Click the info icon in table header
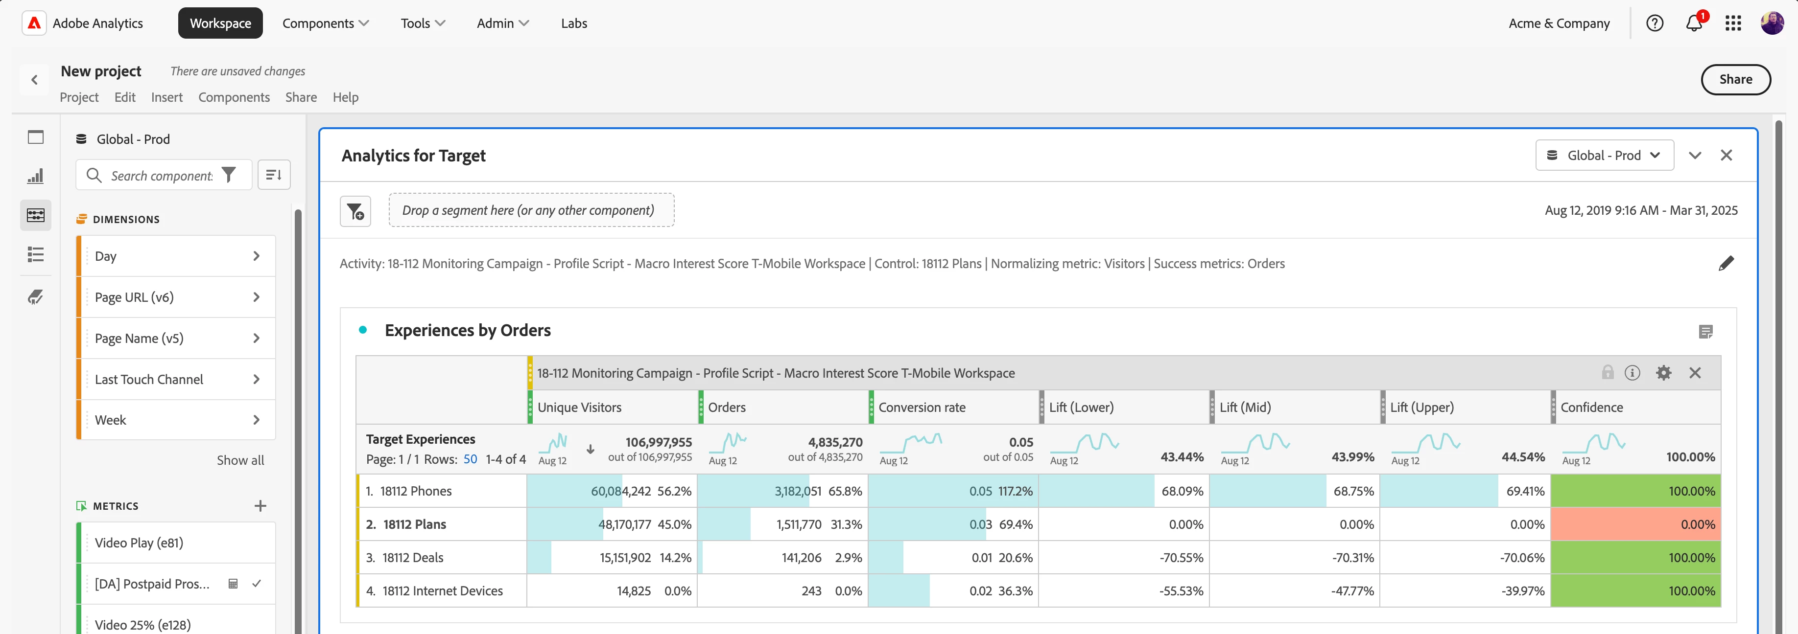Viewport: 1798px width, 634px height. (1632, 372)
